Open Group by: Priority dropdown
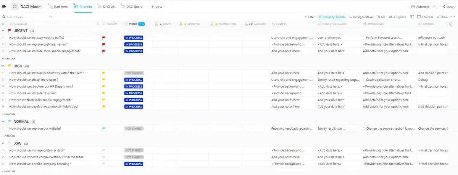The height and width of the screenshot is (175, 458). pos(332,17)
